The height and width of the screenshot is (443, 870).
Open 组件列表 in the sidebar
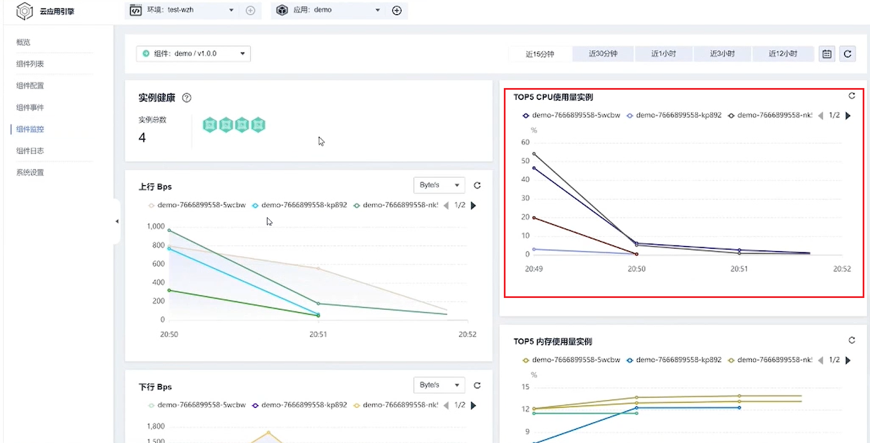[30, 64]
